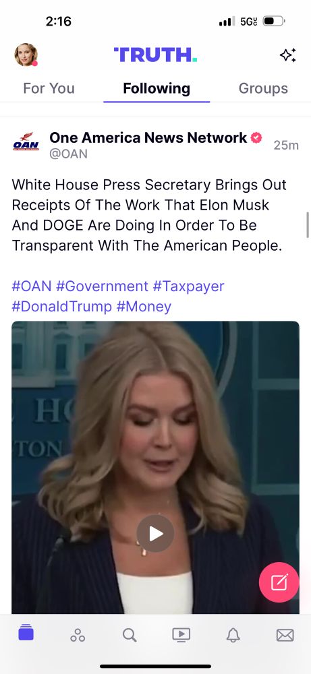
Task: Play the press secretary video
Action: pos(155,534)
